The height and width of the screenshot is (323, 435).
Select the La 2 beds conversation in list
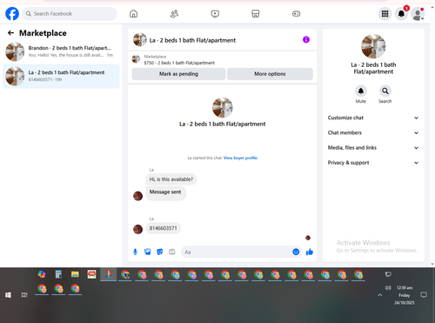pyautogui.click(x=61, y=76)
